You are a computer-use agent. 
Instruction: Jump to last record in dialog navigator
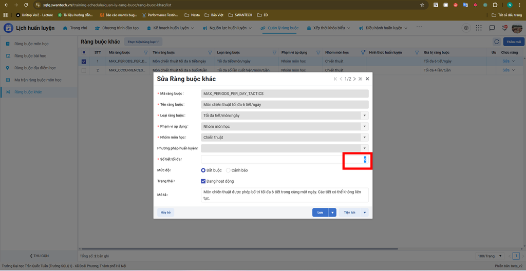tap(360, 79)
